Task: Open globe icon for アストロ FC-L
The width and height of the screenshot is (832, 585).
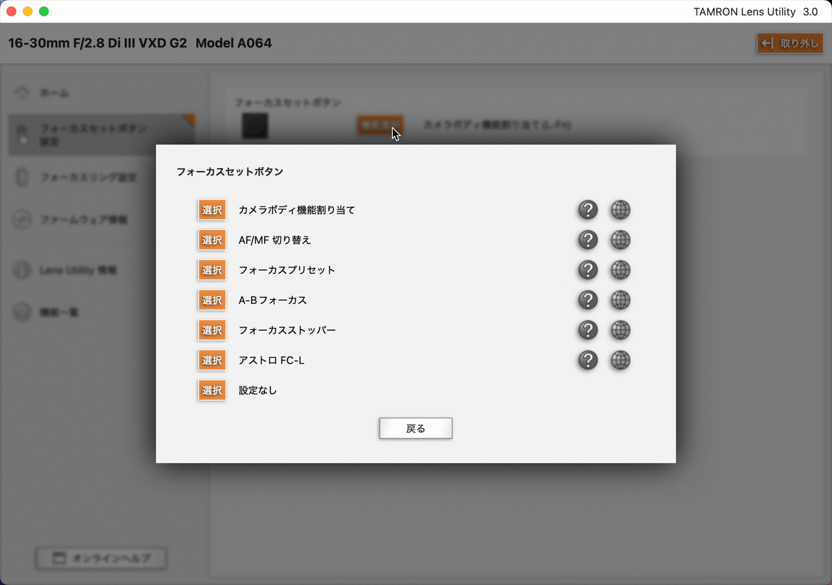Action: pos(620,360)
